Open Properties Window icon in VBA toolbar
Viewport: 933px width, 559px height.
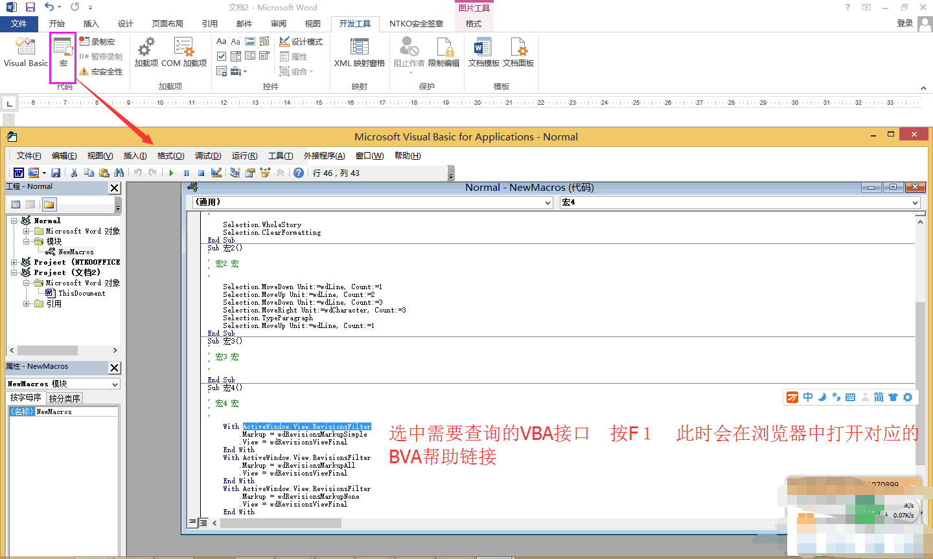point(249,173)
